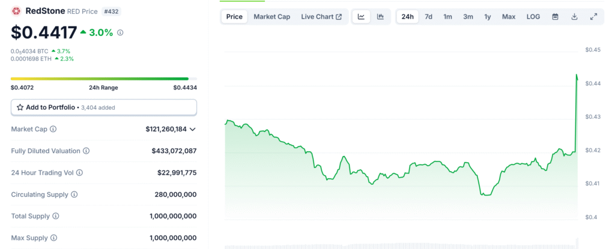Select the Price tab

pyautogui.click(x=234, y=17)
